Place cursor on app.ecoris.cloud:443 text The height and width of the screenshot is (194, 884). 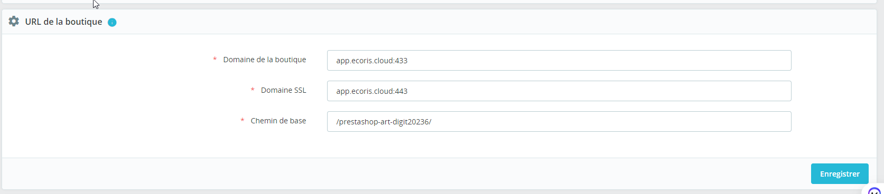371,91
